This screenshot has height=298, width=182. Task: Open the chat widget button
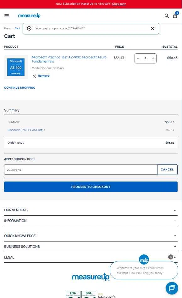(x=172, y=288)
